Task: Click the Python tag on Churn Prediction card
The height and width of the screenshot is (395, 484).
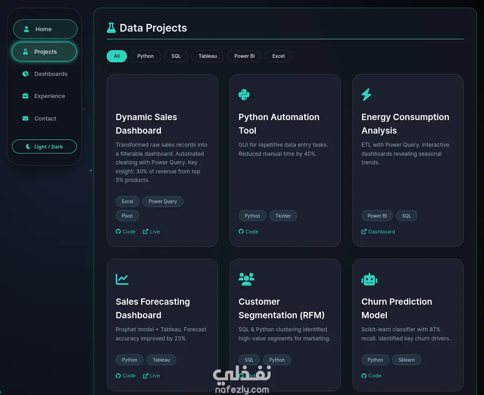Action: [375, 360]
